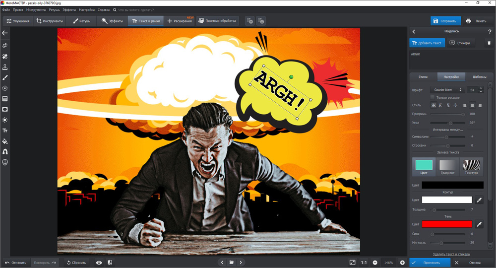Viewport: 496px width, 268px height.
Task: Click the Угол angle slider
Action: (x=447, y=123)
